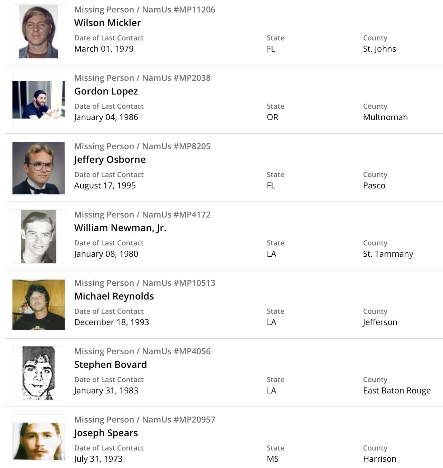This screenshot has height=468, width=443.
Task: Select the NamUs #MP8205 case header
Action: click(x=142, y=146)
